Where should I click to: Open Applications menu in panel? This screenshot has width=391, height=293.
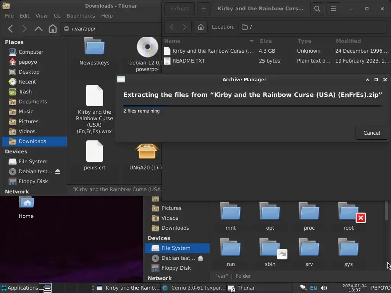coord(20,288)
